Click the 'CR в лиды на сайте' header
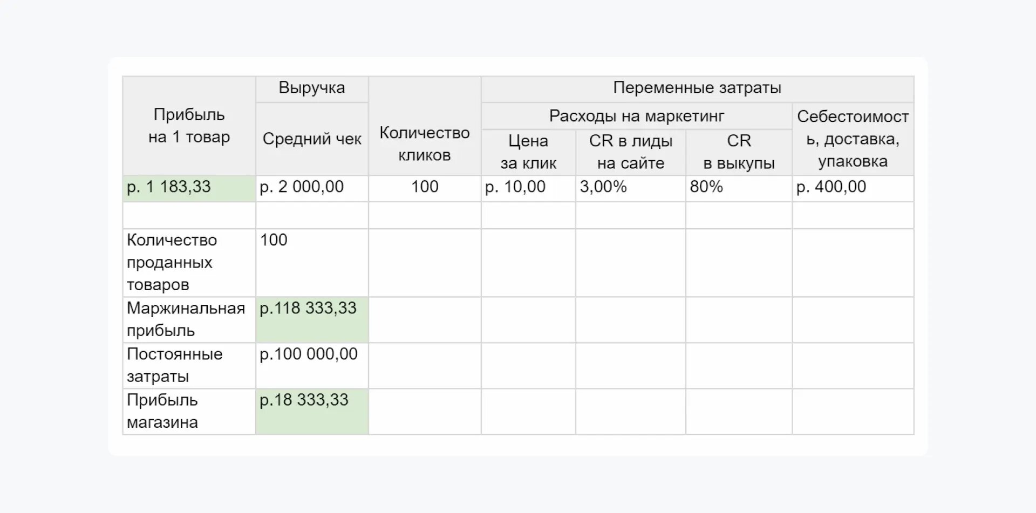This screenshot has width=1036, height=513. [631, 152]
